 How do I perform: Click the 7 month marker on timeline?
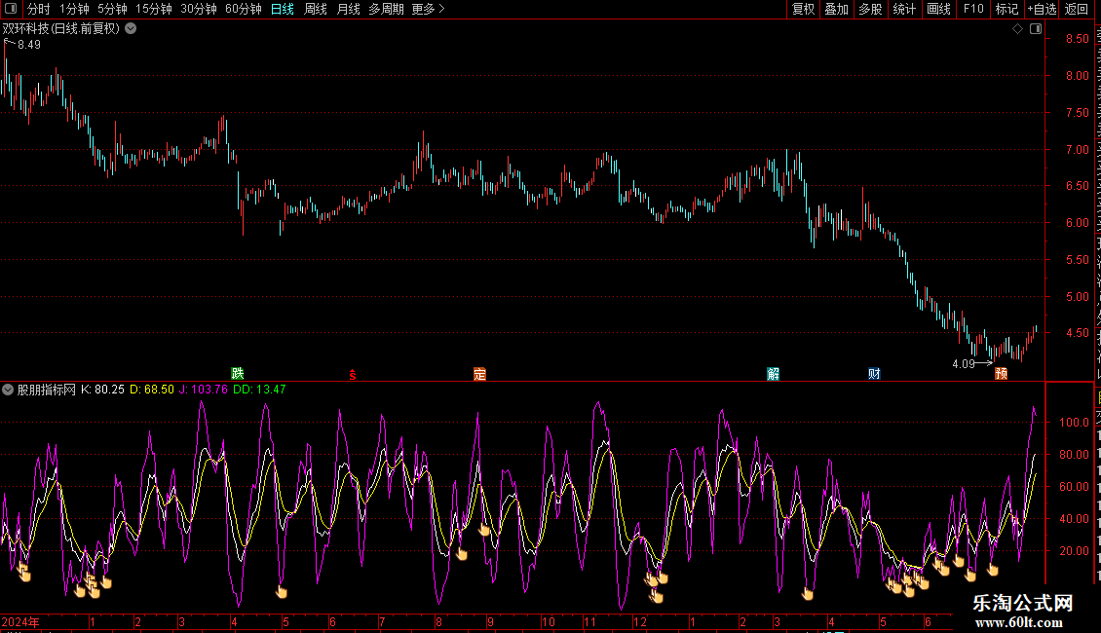(382, 621)
